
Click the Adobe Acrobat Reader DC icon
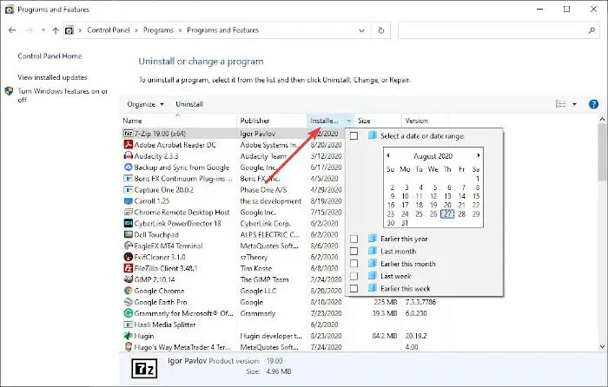click(x=128, y=145)
